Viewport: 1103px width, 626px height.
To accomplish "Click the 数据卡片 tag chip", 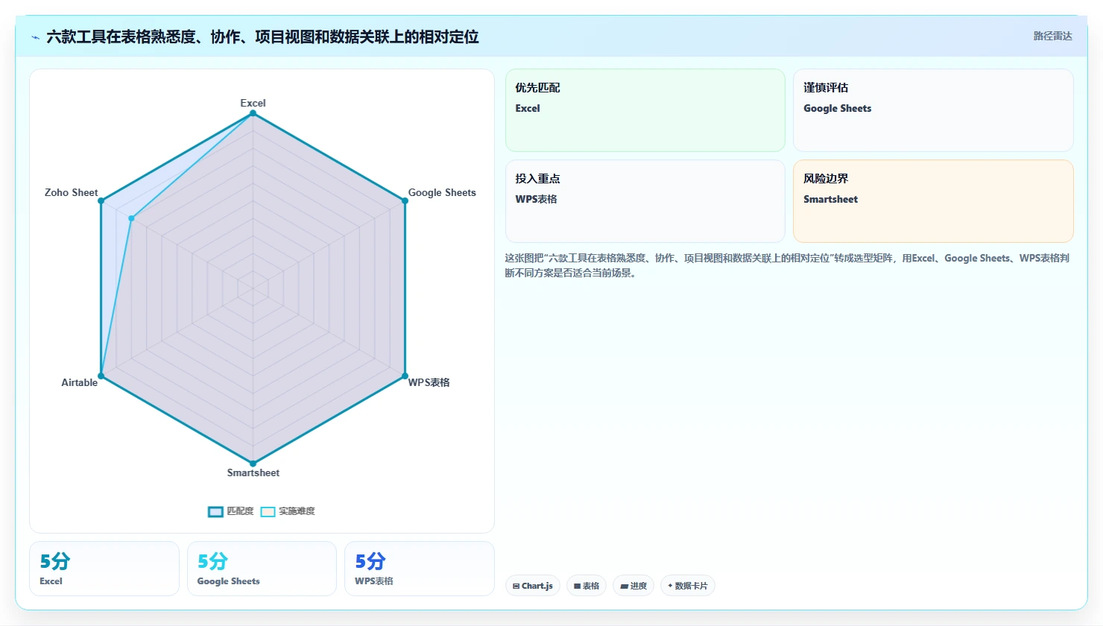I will click(x=688, y=586).
